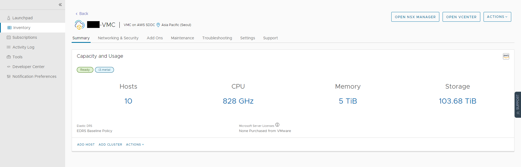Click EDRS Baseline Policy text
This screenshot has height=167, width=521.
(x=94, y=131)
